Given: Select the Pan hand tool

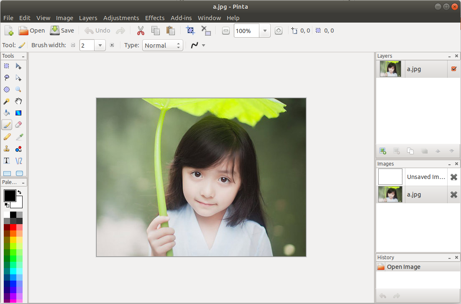Looking at the screenshot, I should point(18,102).
